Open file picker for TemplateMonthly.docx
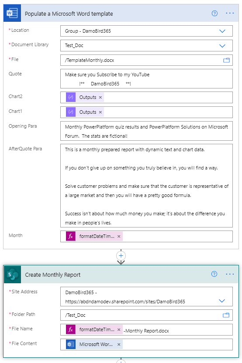Image resolution: width=242 pixels, height=363 pixels. (x=226, y=61)
